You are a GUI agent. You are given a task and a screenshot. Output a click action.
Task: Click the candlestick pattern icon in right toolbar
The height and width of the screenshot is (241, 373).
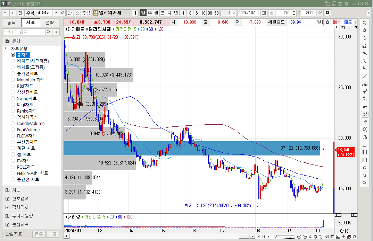364,107
